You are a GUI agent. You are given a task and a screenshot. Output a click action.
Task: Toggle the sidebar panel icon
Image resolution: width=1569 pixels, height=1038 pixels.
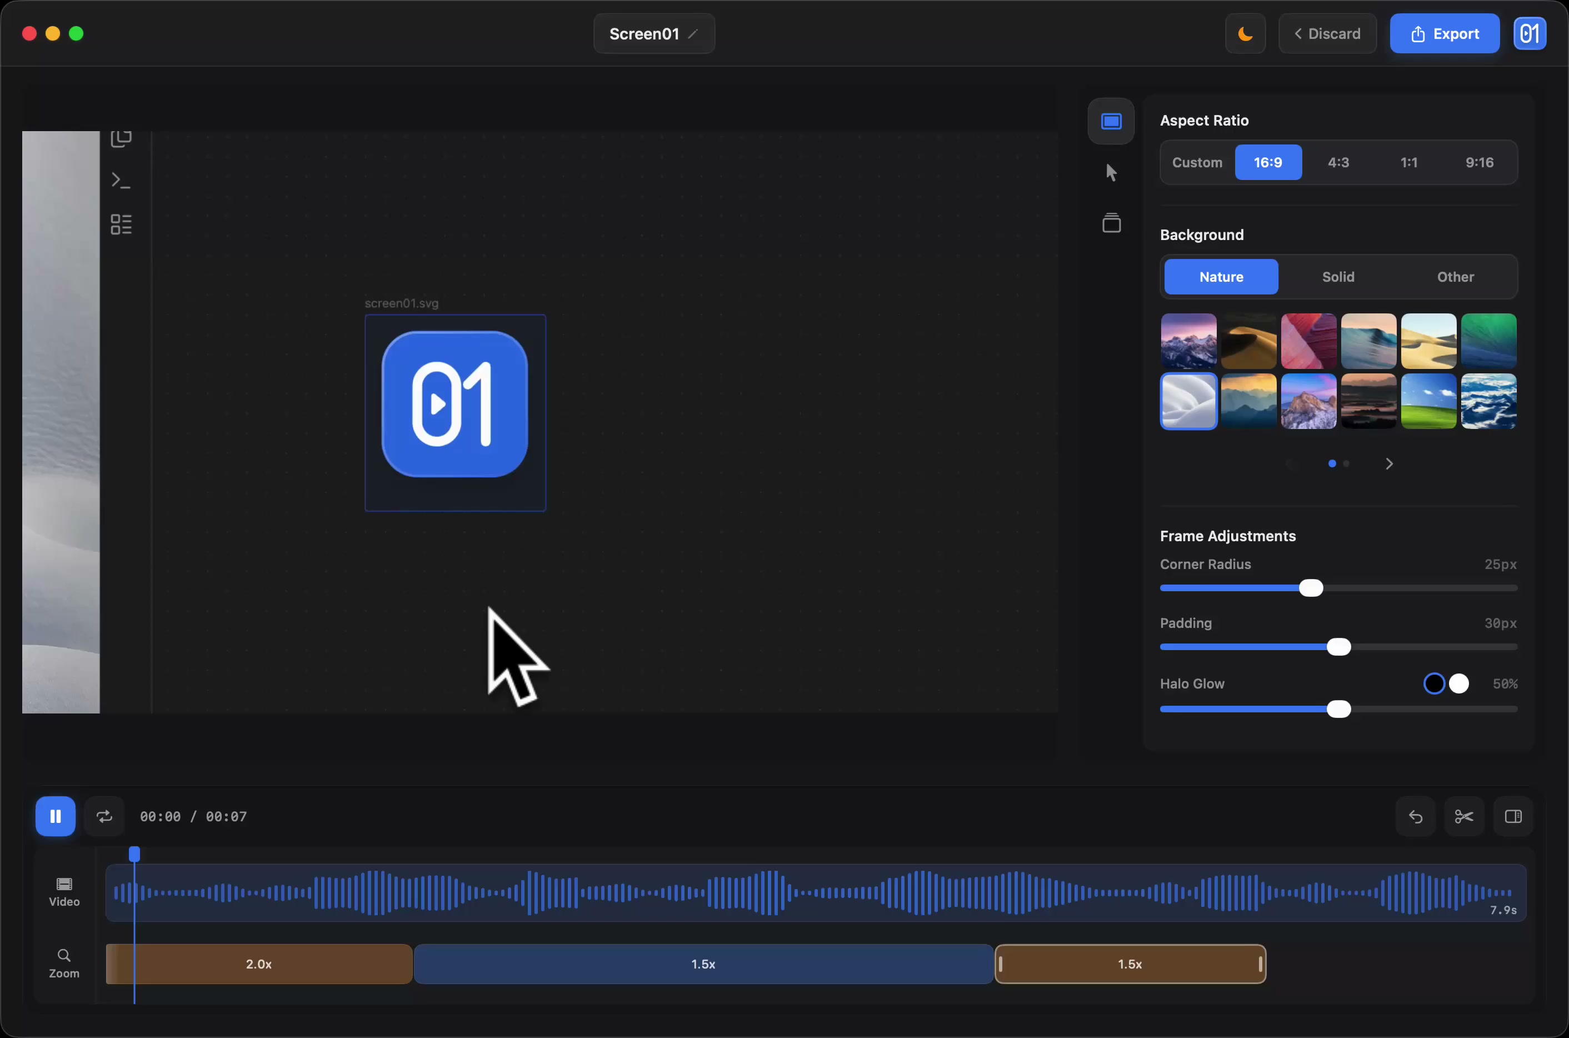click(x=1513, y=816)
